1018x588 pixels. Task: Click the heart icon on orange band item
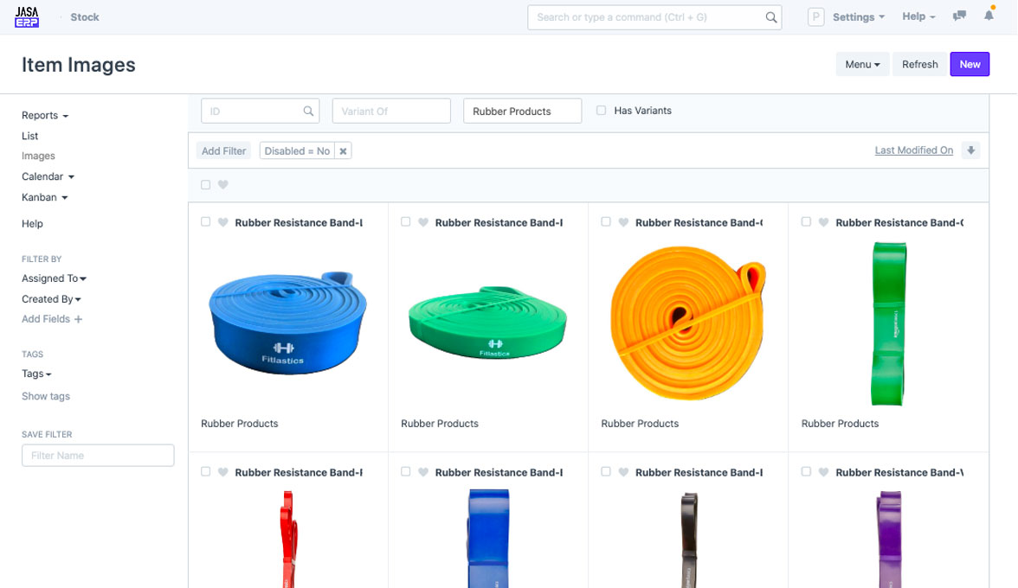(623, 222)
